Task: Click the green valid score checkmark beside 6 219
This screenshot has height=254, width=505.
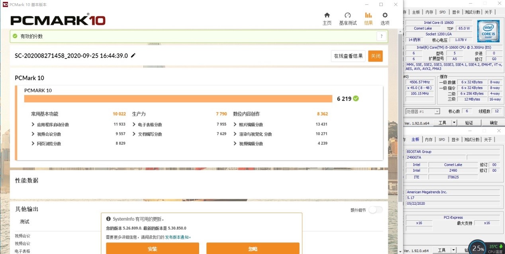Action: point(356,98)
